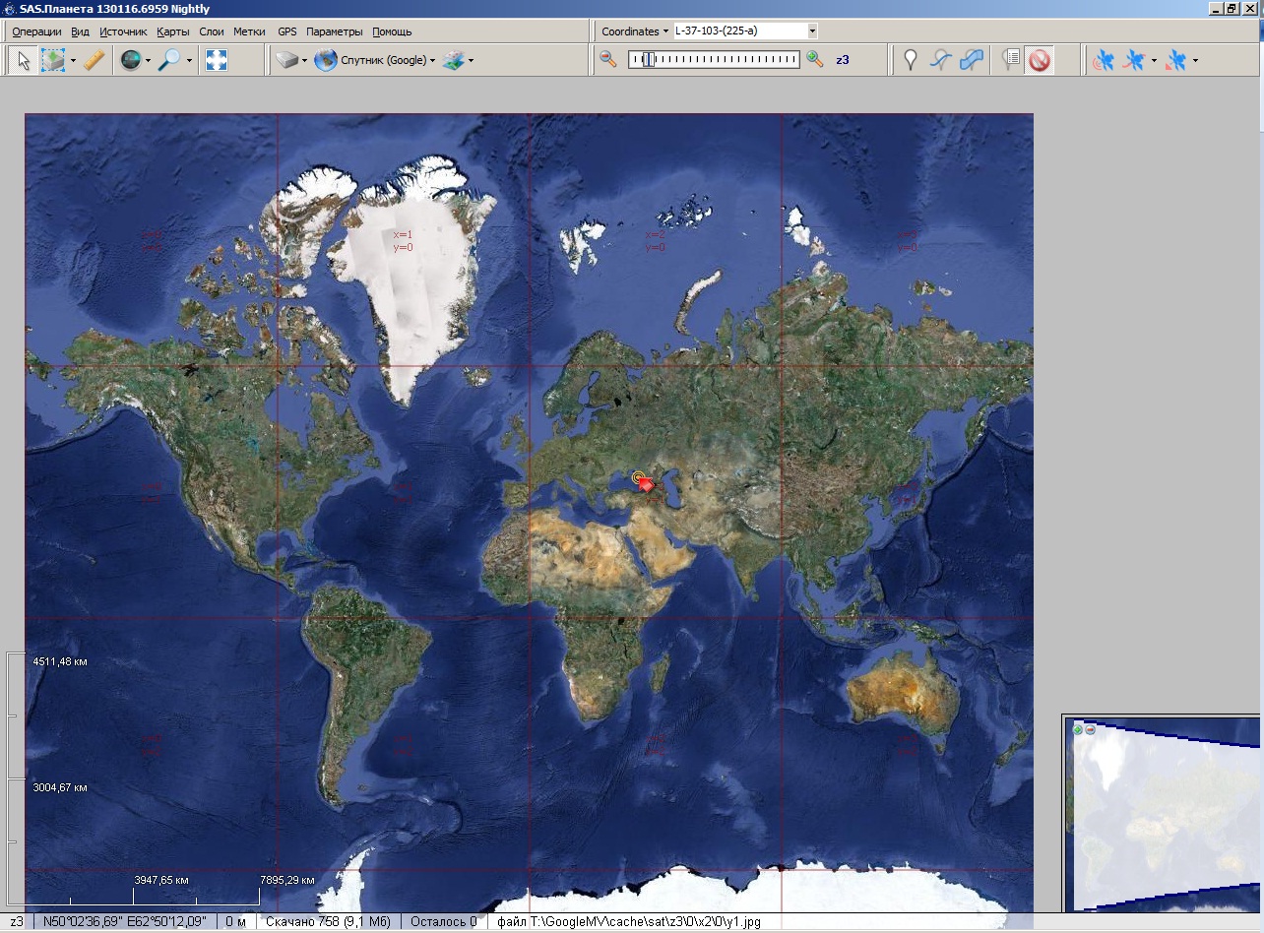Click the minimap zoom in green button

[x=1078, y=729]
